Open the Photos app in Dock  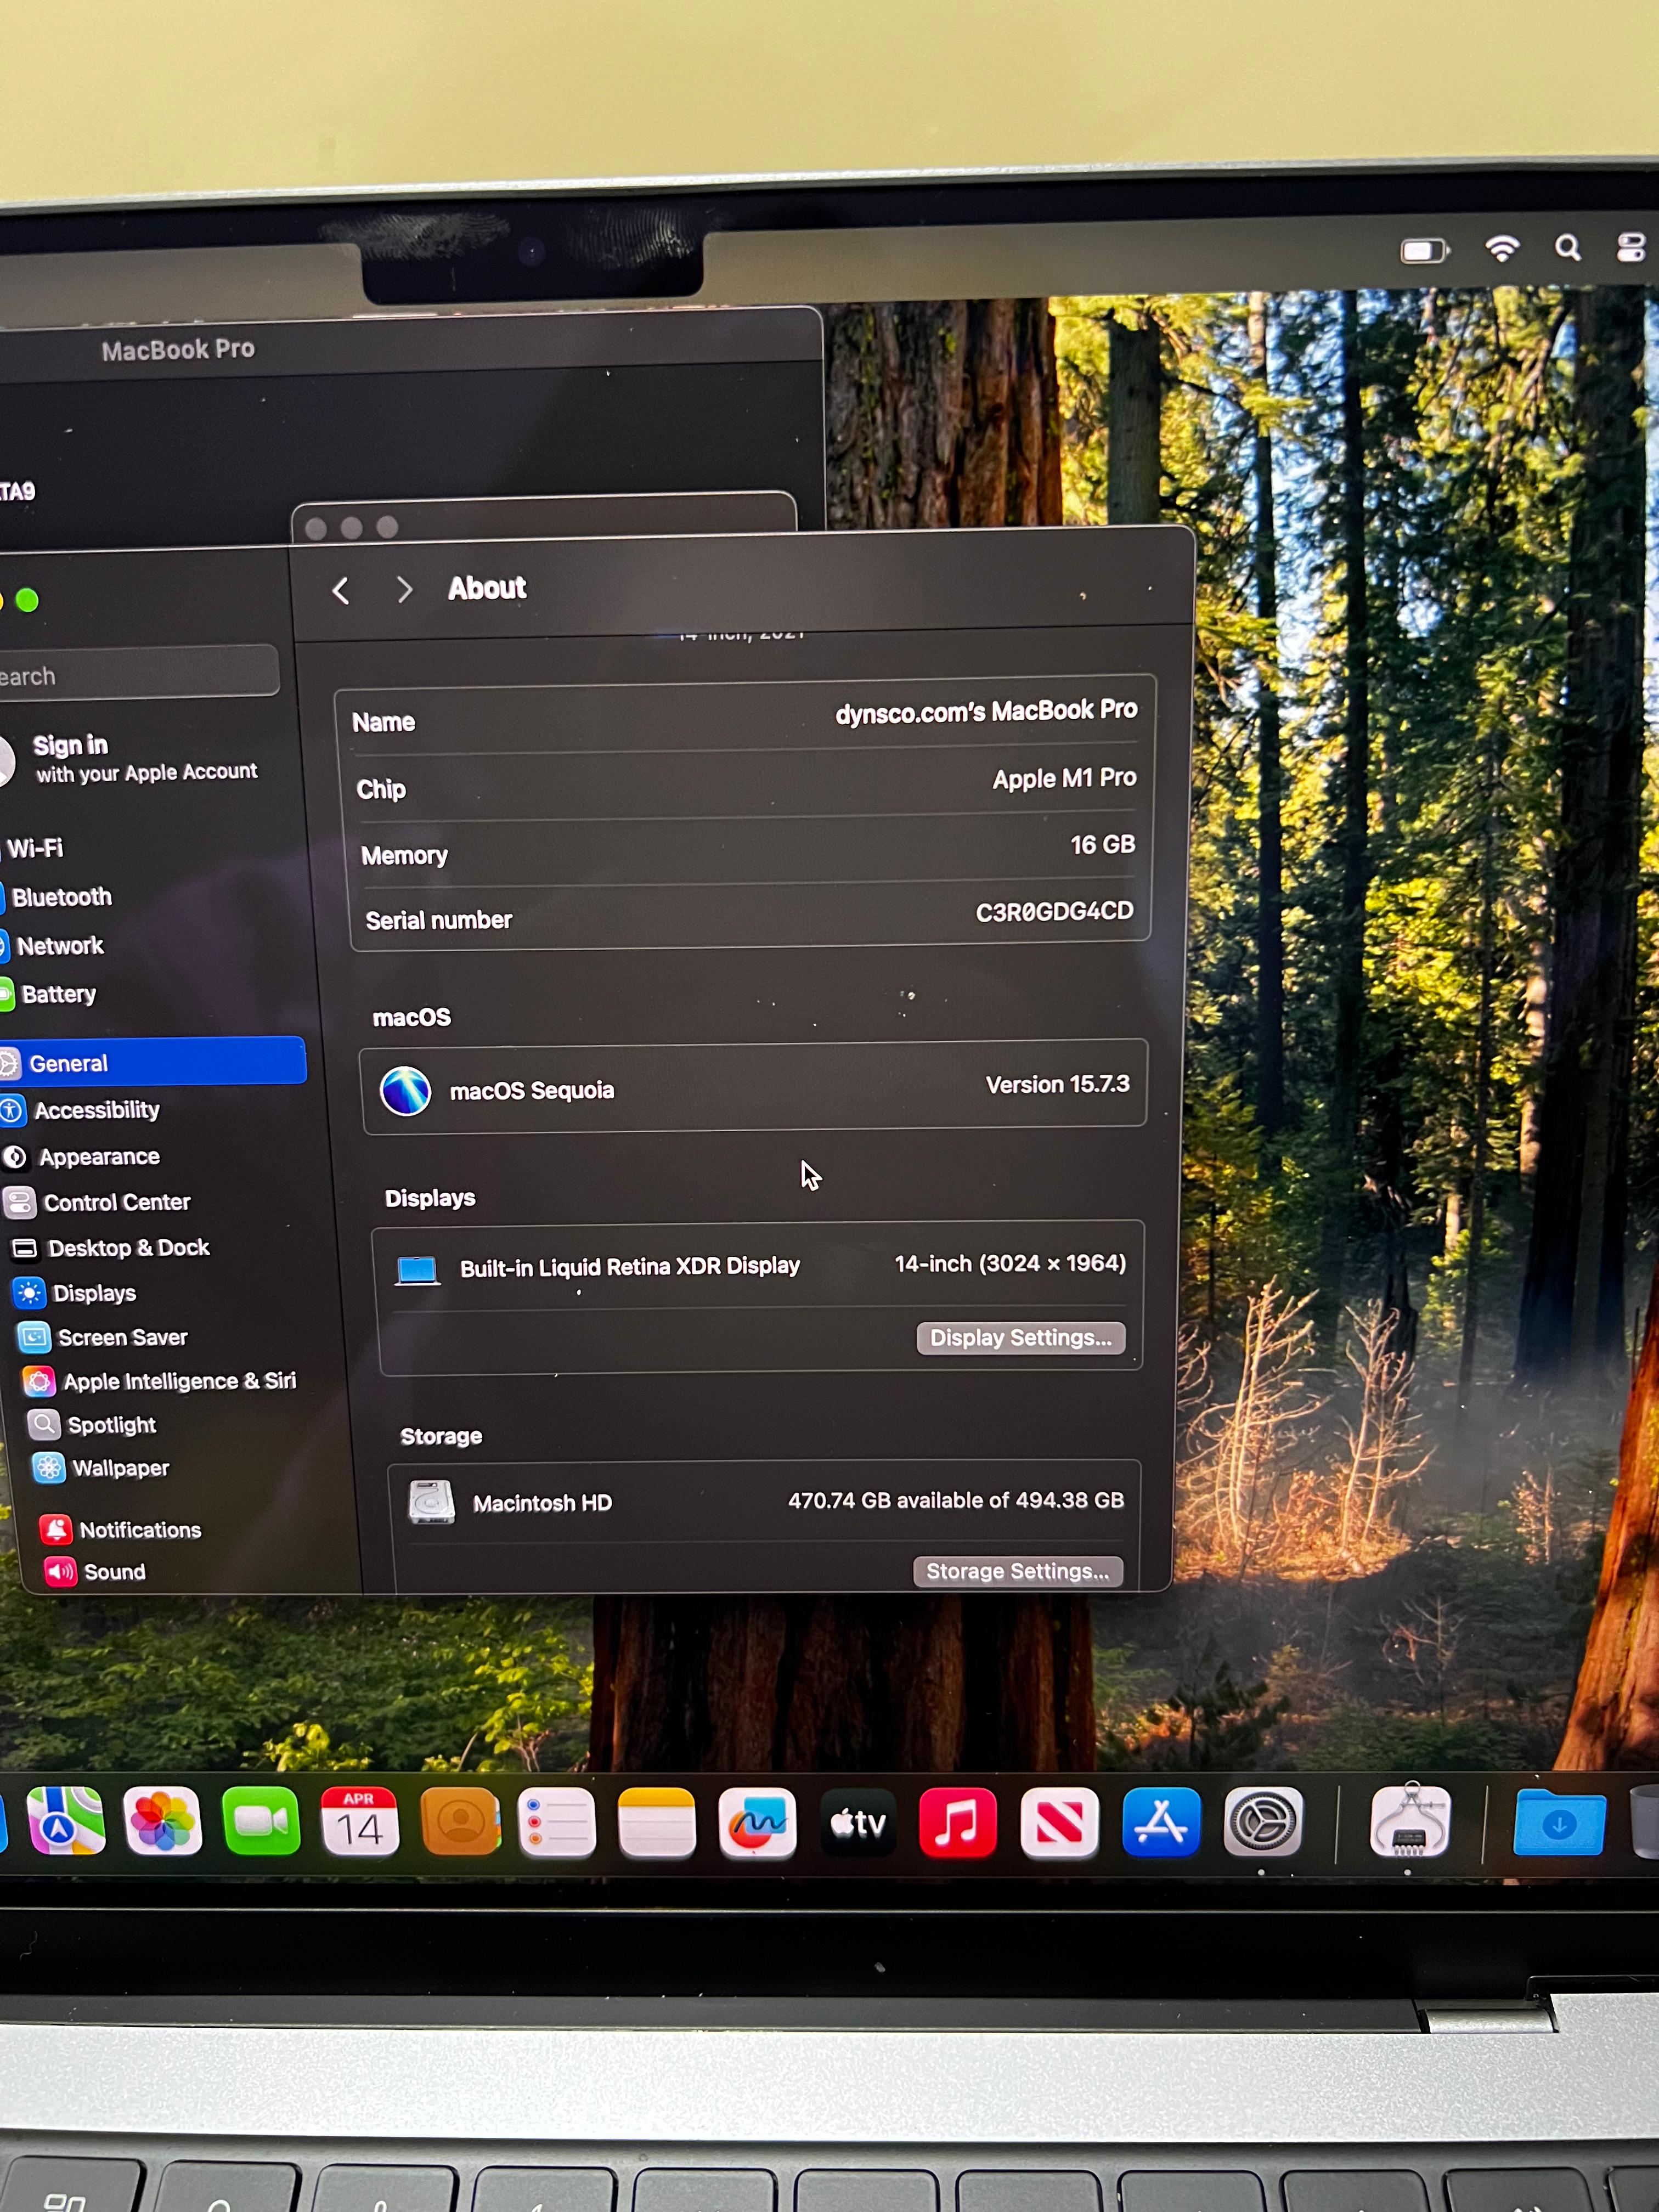click(162, 1821)
